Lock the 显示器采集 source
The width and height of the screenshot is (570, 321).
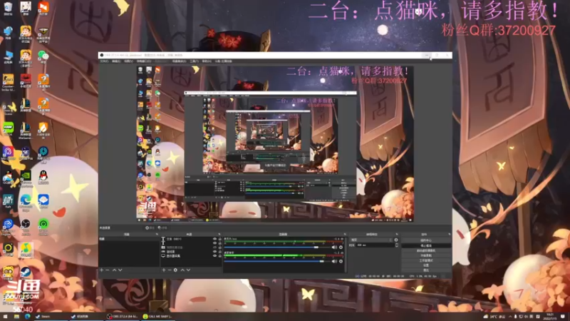pyautogui.click(x=220, y=256)
